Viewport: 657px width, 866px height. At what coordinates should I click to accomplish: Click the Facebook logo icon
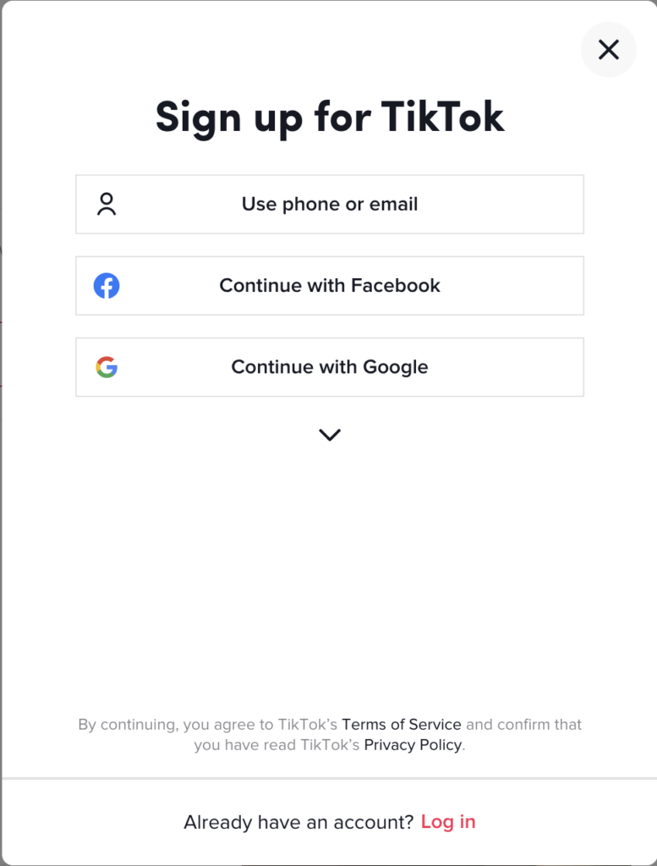(107, 286)
